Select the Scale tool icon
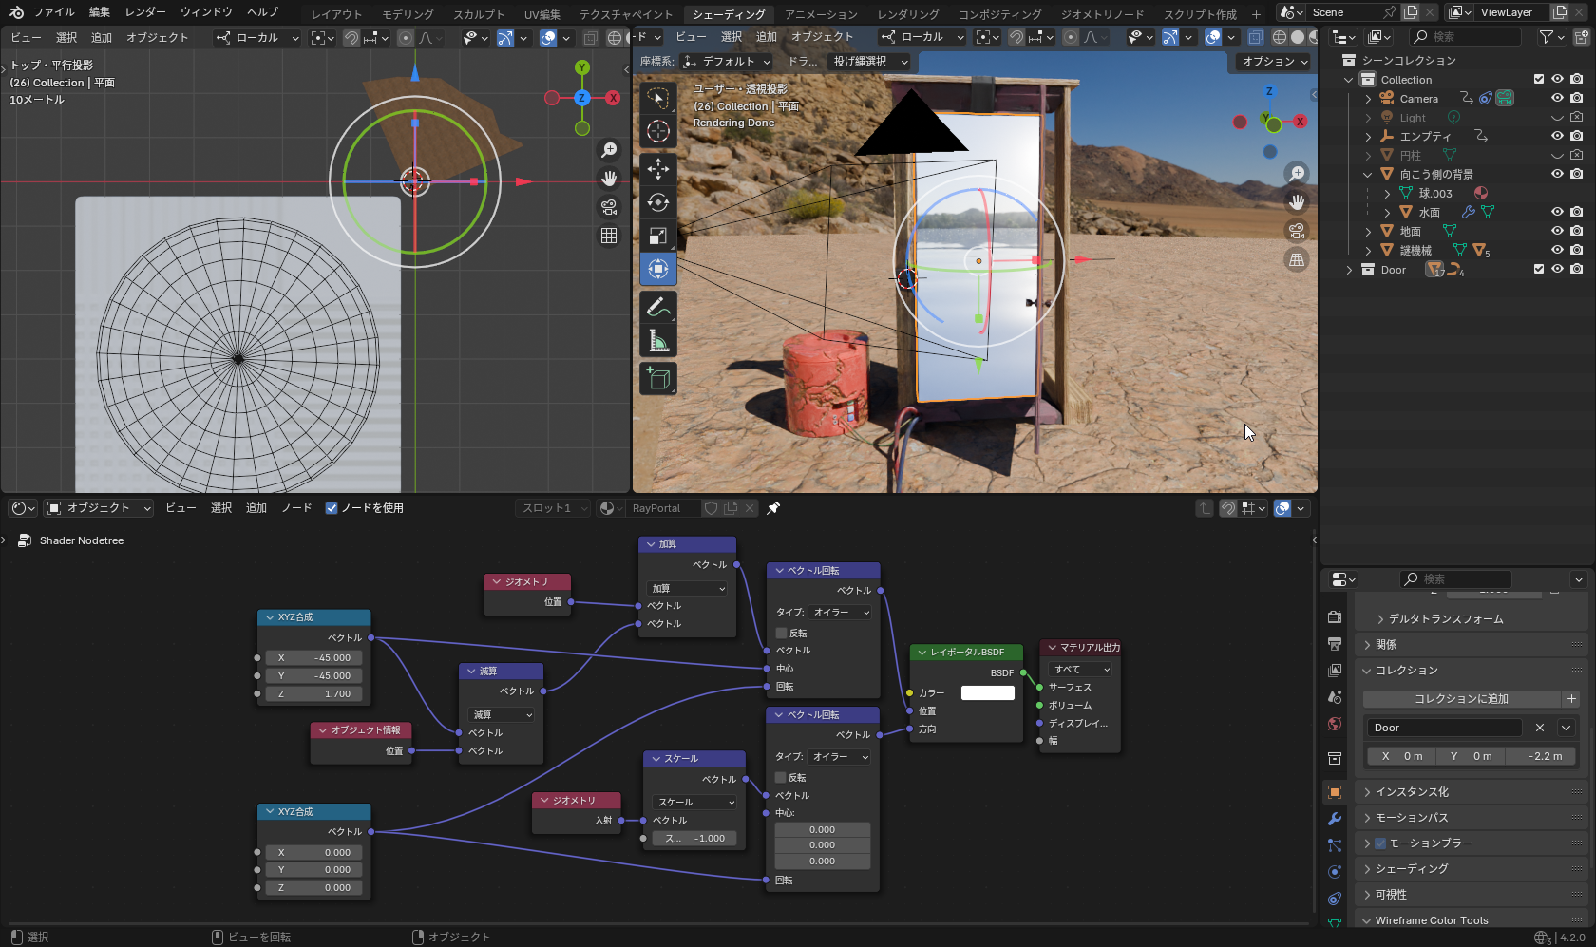The image size is (1596, 947). pyautogui.click(x=657, y=237)
